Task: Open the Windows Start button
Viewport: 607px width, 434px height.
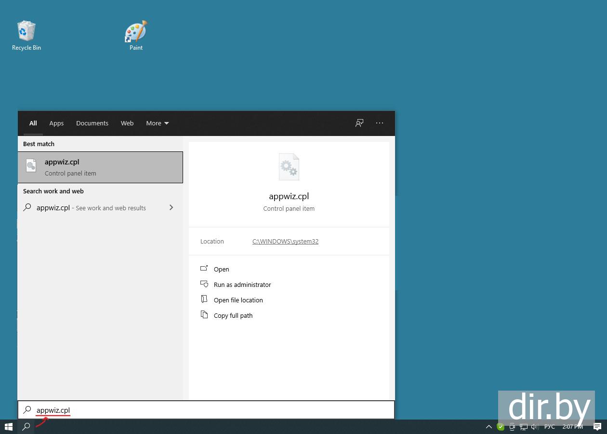Action: (9, 427)
